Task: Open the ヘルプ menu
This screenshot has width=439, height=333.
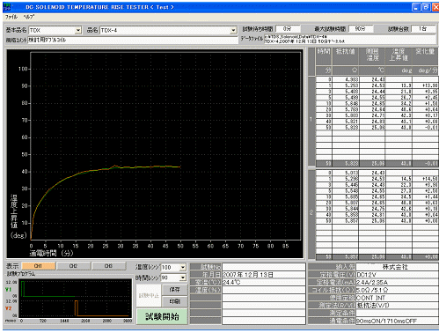Action: (x=29, y=17)
